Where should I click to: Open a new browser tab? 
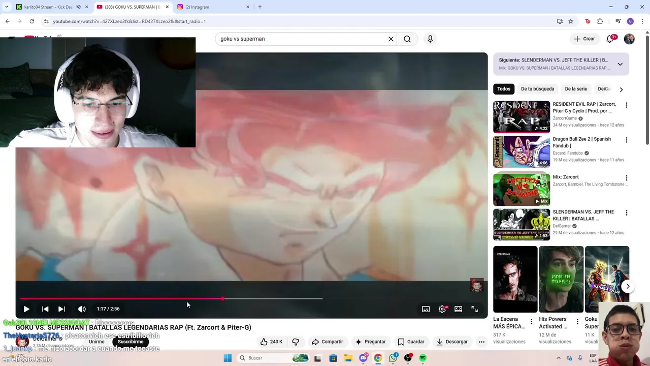tap(260, 7)
